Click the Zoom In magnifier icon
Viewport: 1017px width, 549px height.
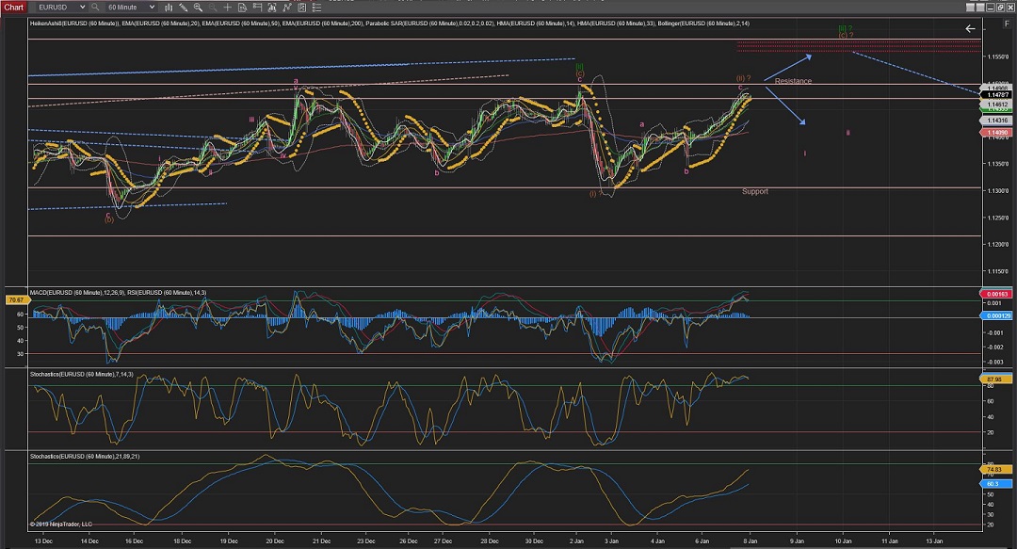(x=198, y=7)
